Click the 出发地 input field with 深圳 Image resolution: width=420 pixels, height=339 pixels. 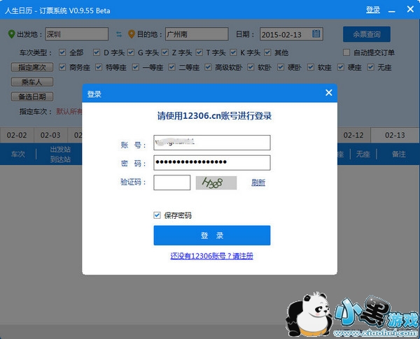pyautogui.click(x=77, y=34)
